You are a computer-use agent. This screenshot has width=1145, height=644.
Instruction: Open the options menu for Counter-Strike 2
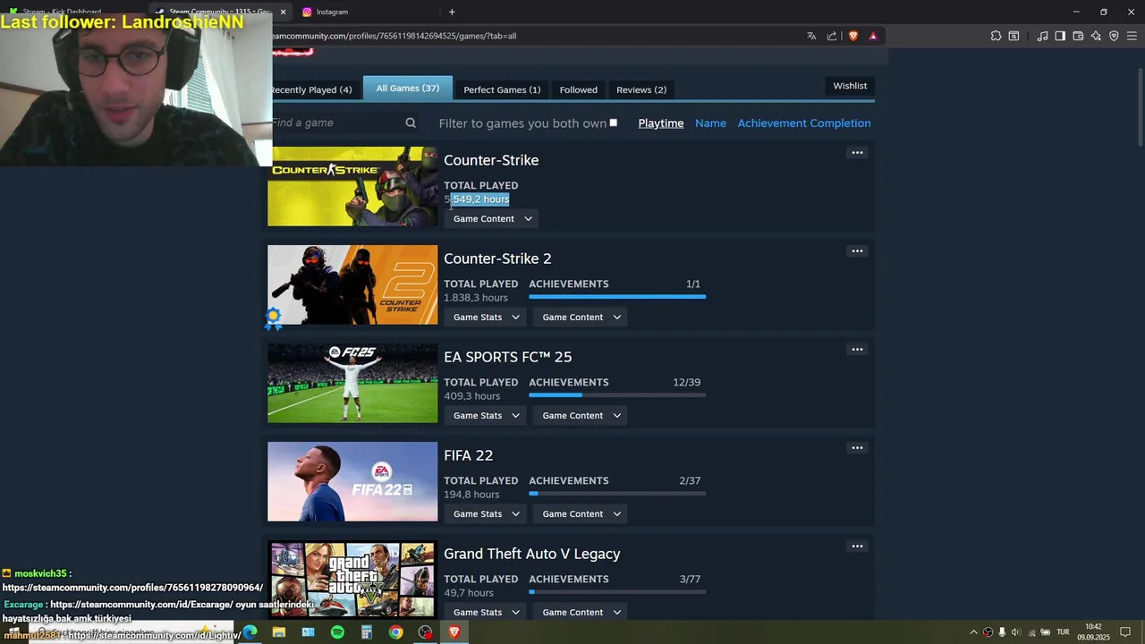(857, 251)
